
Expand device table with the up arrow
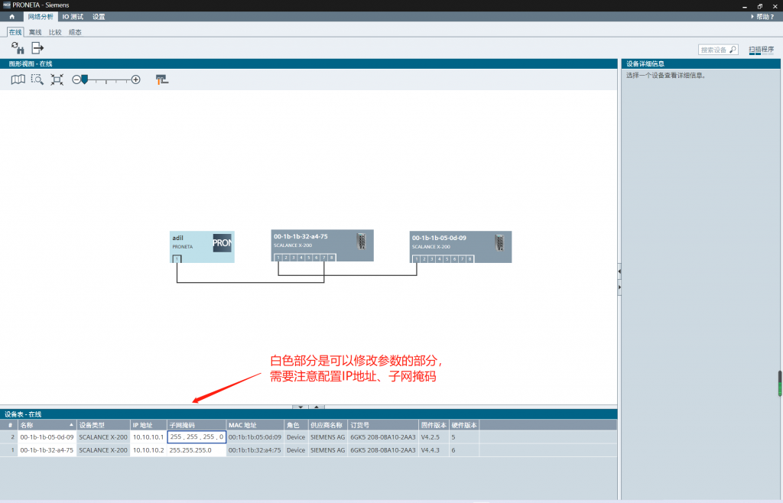(316, 407)
